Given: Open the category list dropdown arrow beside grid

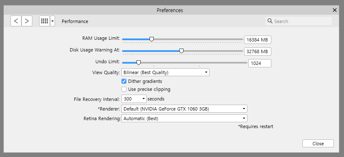Looking at the screenshot, I should coord(53,21).
